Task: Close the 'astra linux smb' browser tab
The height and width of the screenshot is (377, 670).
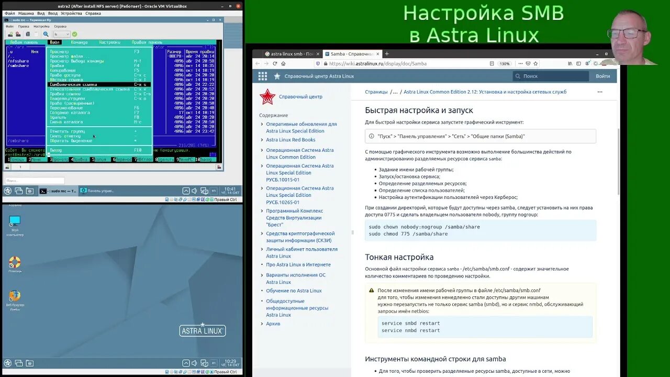Action: pos(318,53)
